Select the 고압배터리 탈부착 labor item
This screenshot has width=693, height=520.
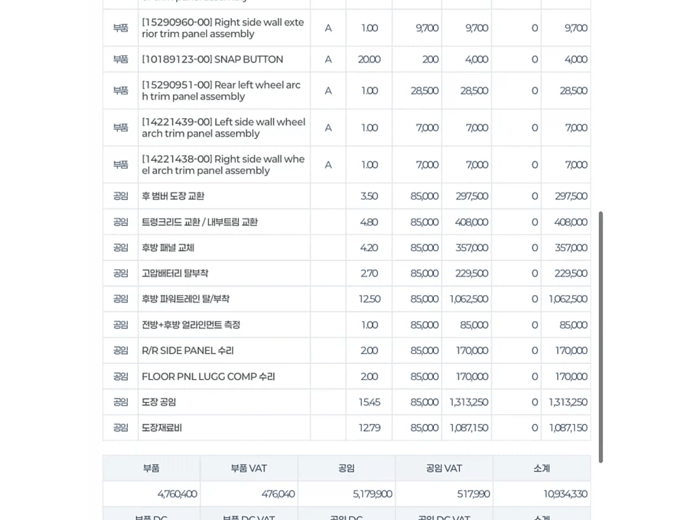(346, 273)
